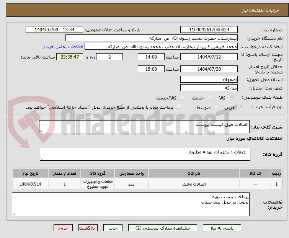This screenshot has width=289, height=238.
Task: Click the تاریخ نیاز column header
Action: 30,173
